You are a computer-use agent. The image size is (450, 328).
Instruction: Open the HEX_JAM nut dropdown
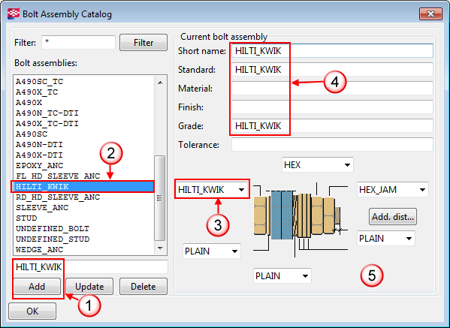point(393,189)
